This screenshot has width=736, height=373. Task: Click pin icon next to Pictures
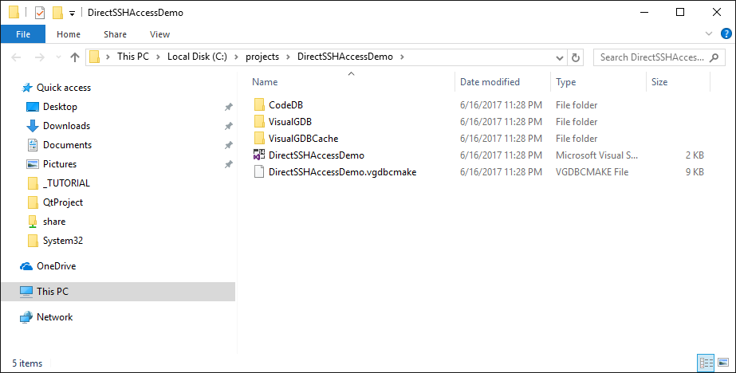[x=228, y=165]
